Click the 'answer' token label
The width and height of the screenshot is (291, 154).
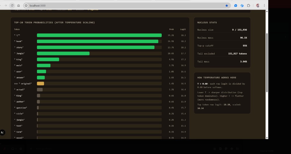click(x=19, y=78)
